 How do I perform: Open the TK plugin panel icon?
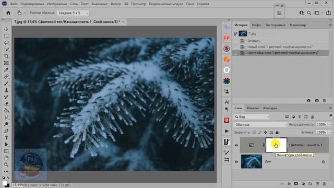226,49
